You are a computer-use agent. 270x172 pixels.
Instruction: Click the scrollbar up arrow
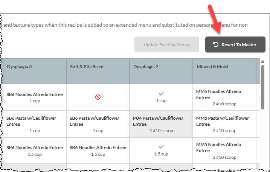(262, 62)
